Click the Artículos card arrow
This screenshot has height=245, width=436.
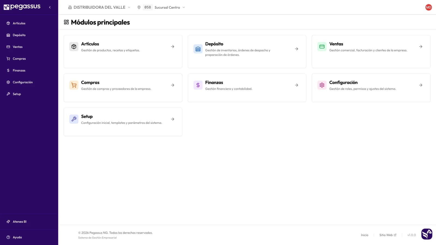[x=172, y=47]
